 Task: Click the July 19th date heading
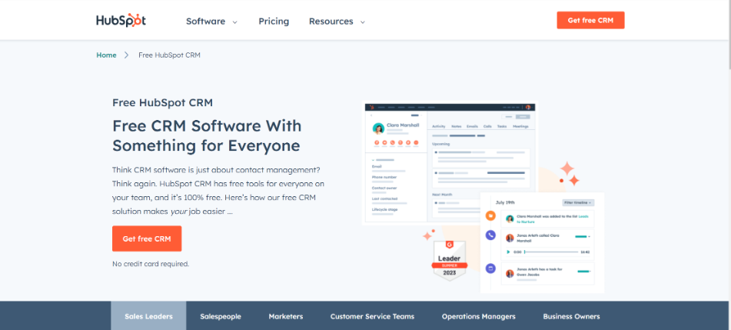pyautogui.click(x=505, y=202)
